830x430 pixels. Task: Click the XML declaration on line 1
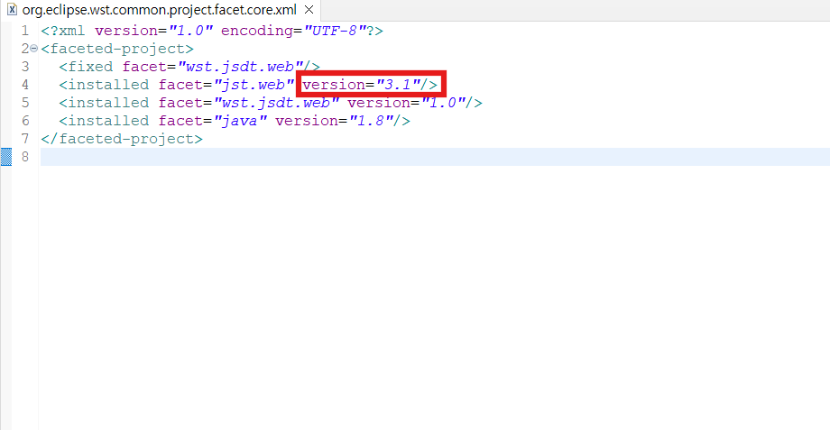(212, 31)
